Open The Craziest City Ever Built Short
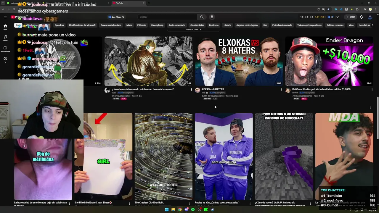The height and width of the screenshot is (213, 379). [x=163, y=156]
